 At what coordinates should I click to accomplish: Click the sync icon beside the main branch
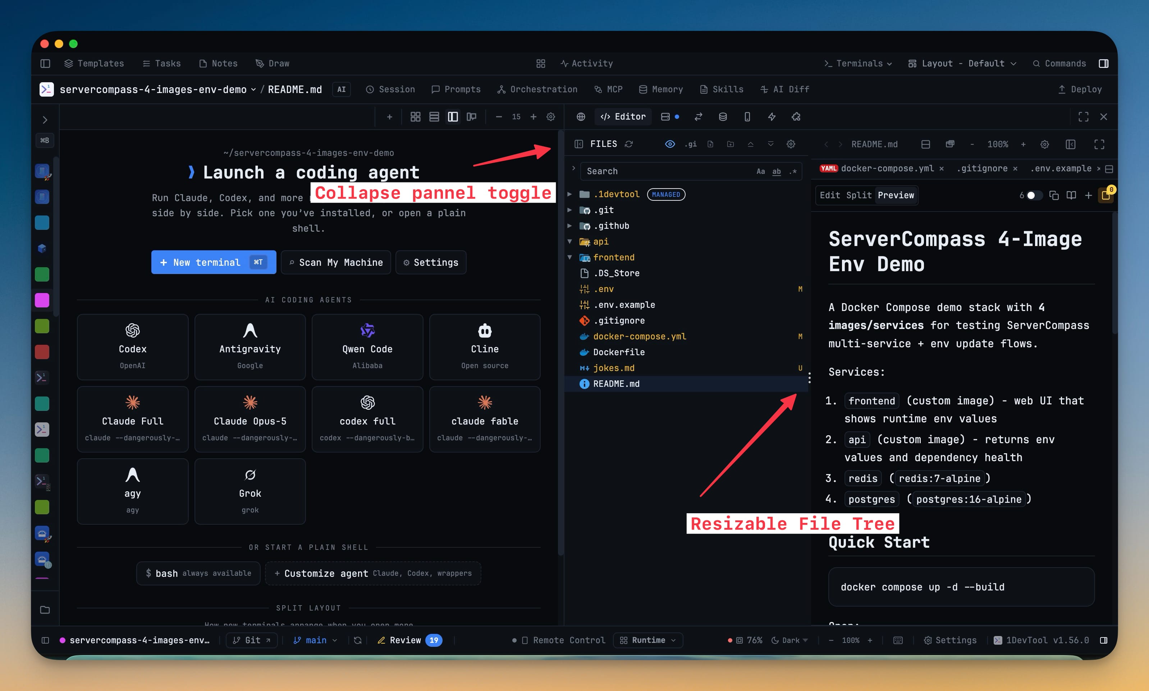point(357,640)
